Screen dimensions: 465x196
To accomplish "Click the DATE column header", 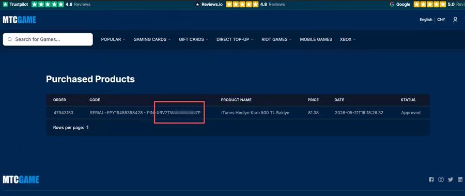I will (x=339, y=100).
